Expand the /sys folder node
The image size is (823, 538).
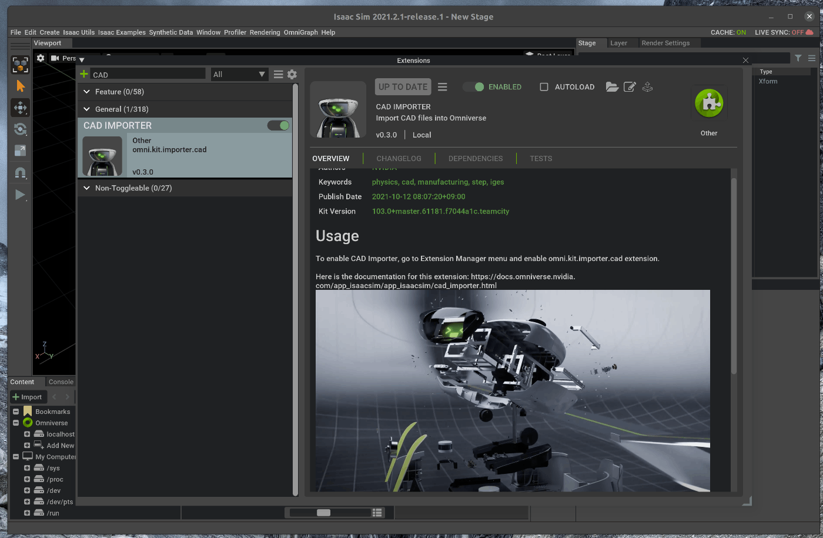[x=27, y=468]
